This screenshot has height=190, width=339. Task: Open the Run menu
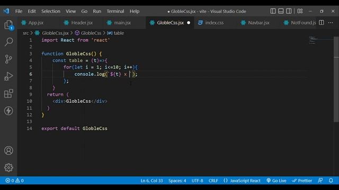pyautogui.click(x=97, y=11)
